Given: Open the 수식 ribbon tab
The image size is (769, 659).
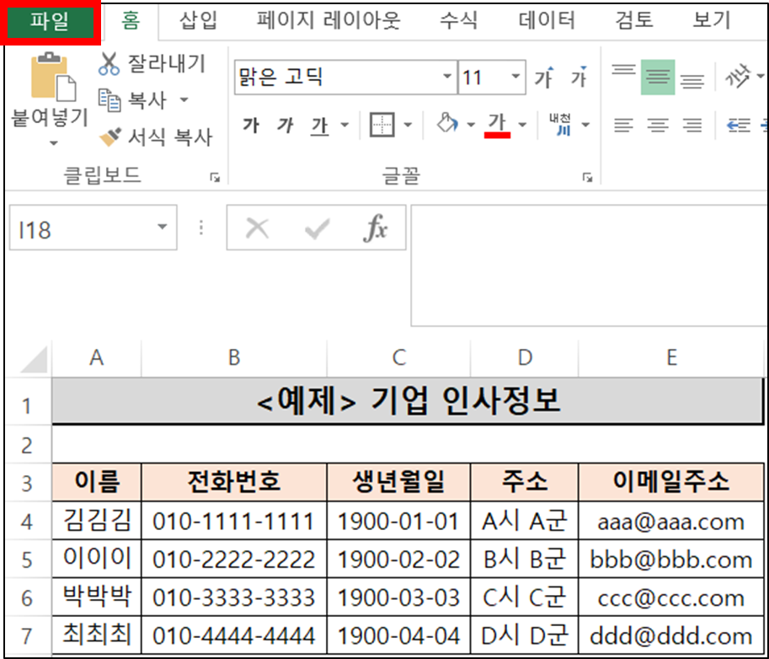Looking at the screenshot, I should (458, 20).
